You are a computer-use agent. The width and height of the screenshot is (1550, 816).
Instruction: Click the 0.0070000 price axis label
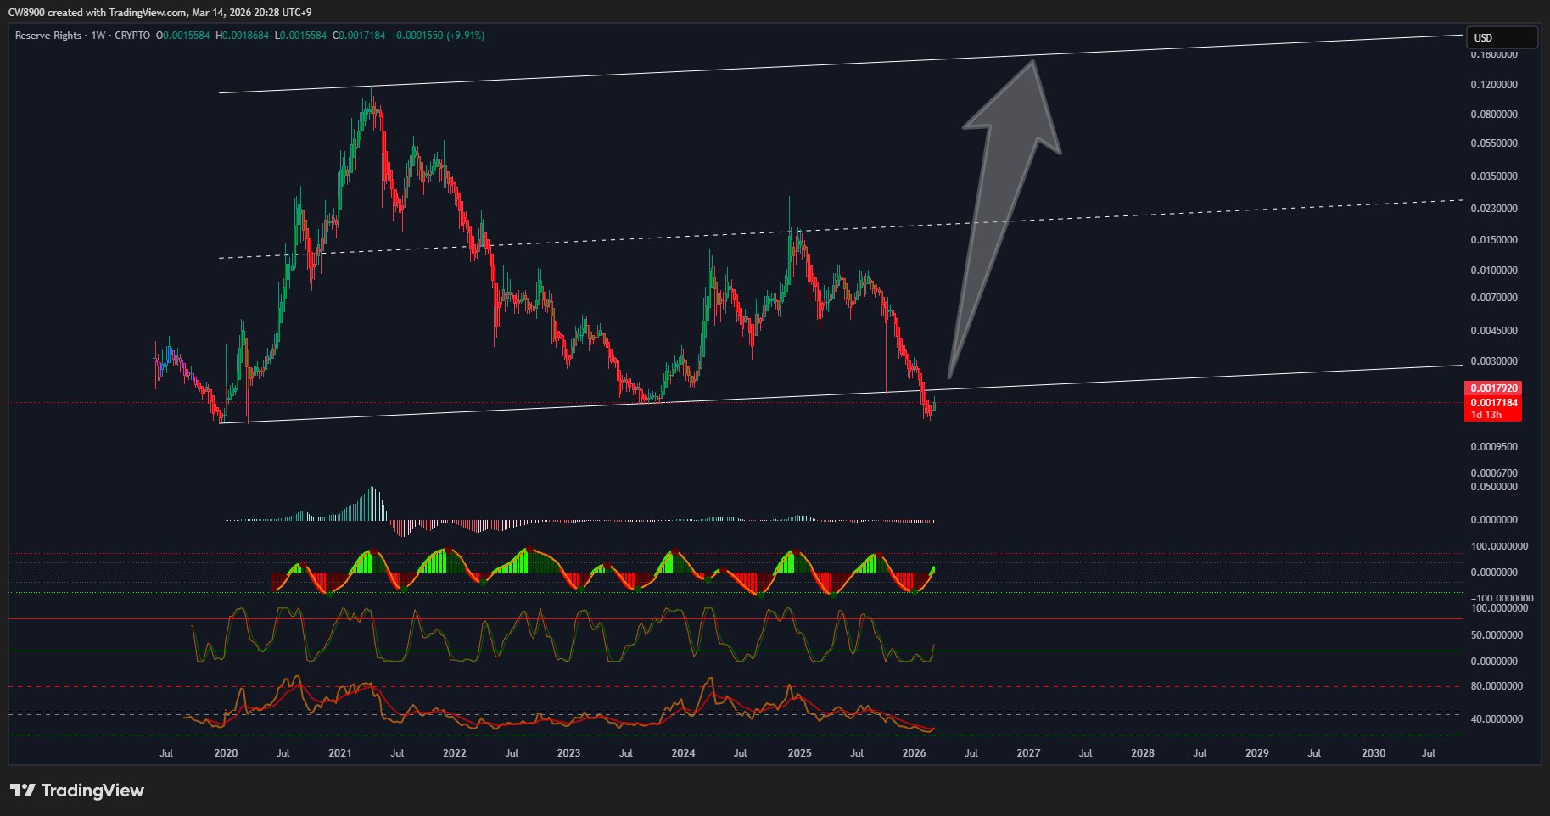coord(1494,298)
